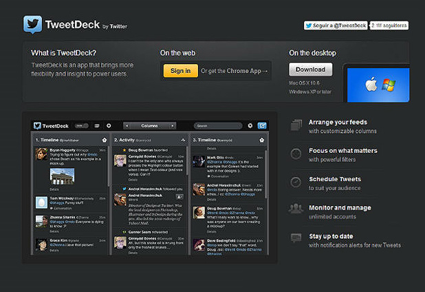Click the Arrange your feeds columns icon
The image size is (425, 292).
(x=296, y=125)
